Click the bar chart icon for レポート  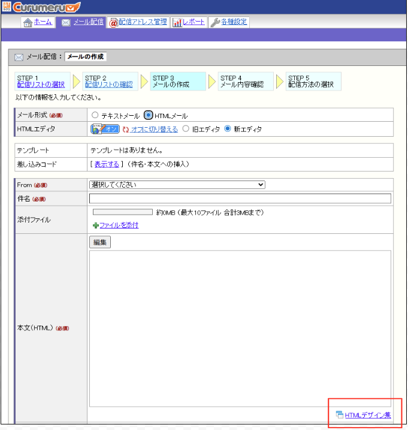pyautogui.click(x=177, y=22)
